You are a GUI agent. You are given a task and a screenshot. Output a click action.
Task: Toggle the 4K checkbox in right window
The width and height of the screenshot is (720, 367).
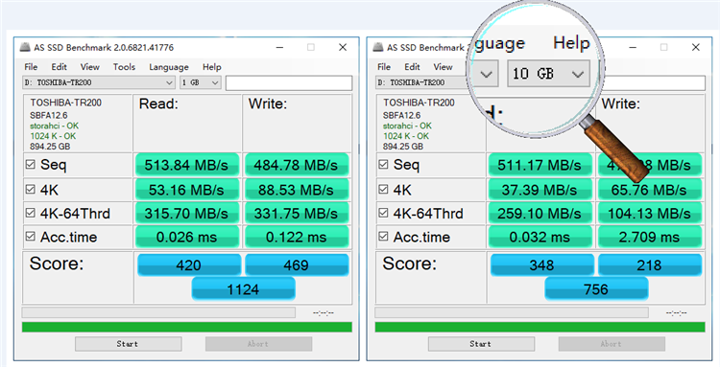(383, 189)
